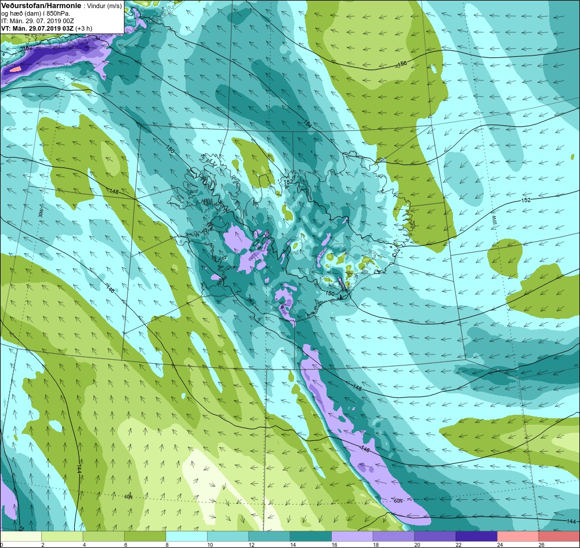Click the salmon legend swatch above 26 m/s
The height and width of the screenshot is (548, 580).
coord(559,536)
